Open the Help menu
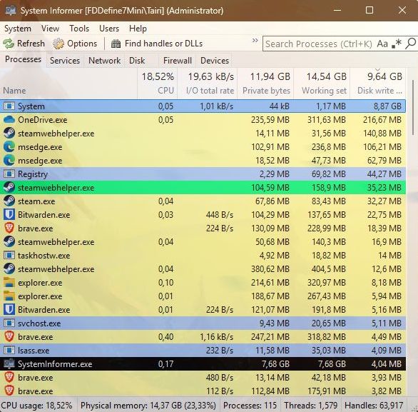Image resolution: width=418 pixels, height=412 pixels. [x=138, y=29]
